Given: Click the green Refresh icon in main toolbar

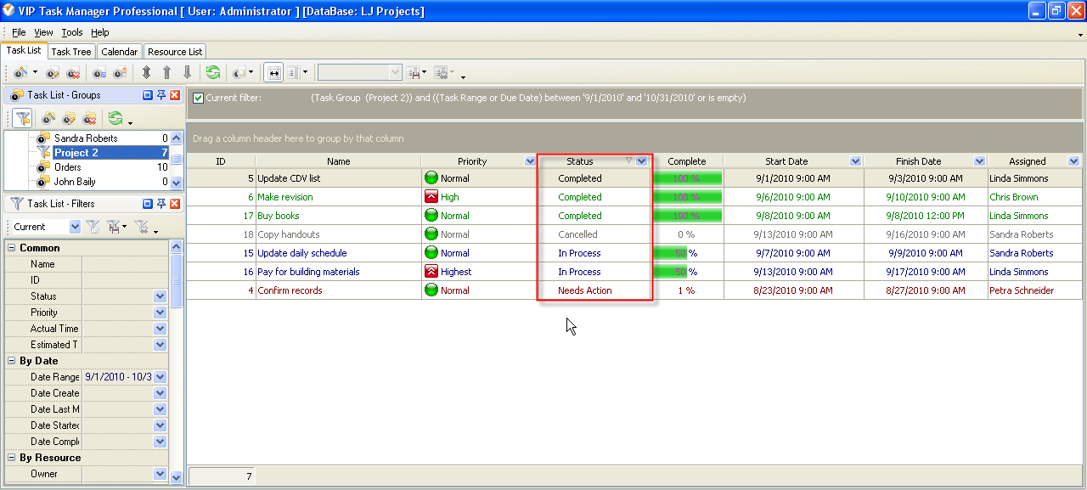Looking at the screenshot, I should (212, 73).
